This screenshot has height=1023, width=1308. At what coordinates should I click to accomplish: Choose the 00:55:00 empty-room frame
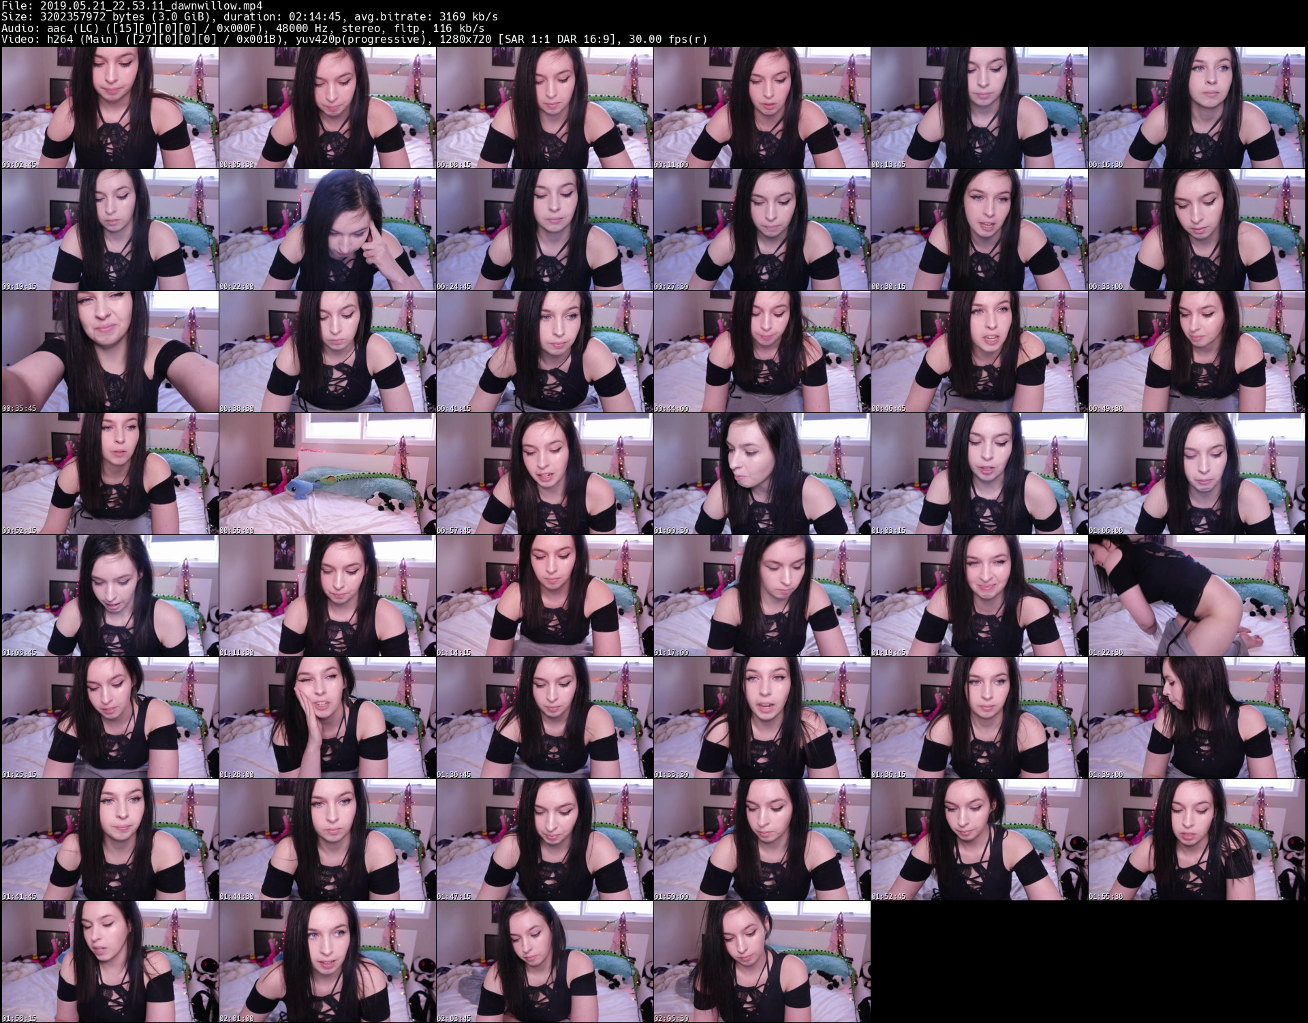(x=327, y=474)
